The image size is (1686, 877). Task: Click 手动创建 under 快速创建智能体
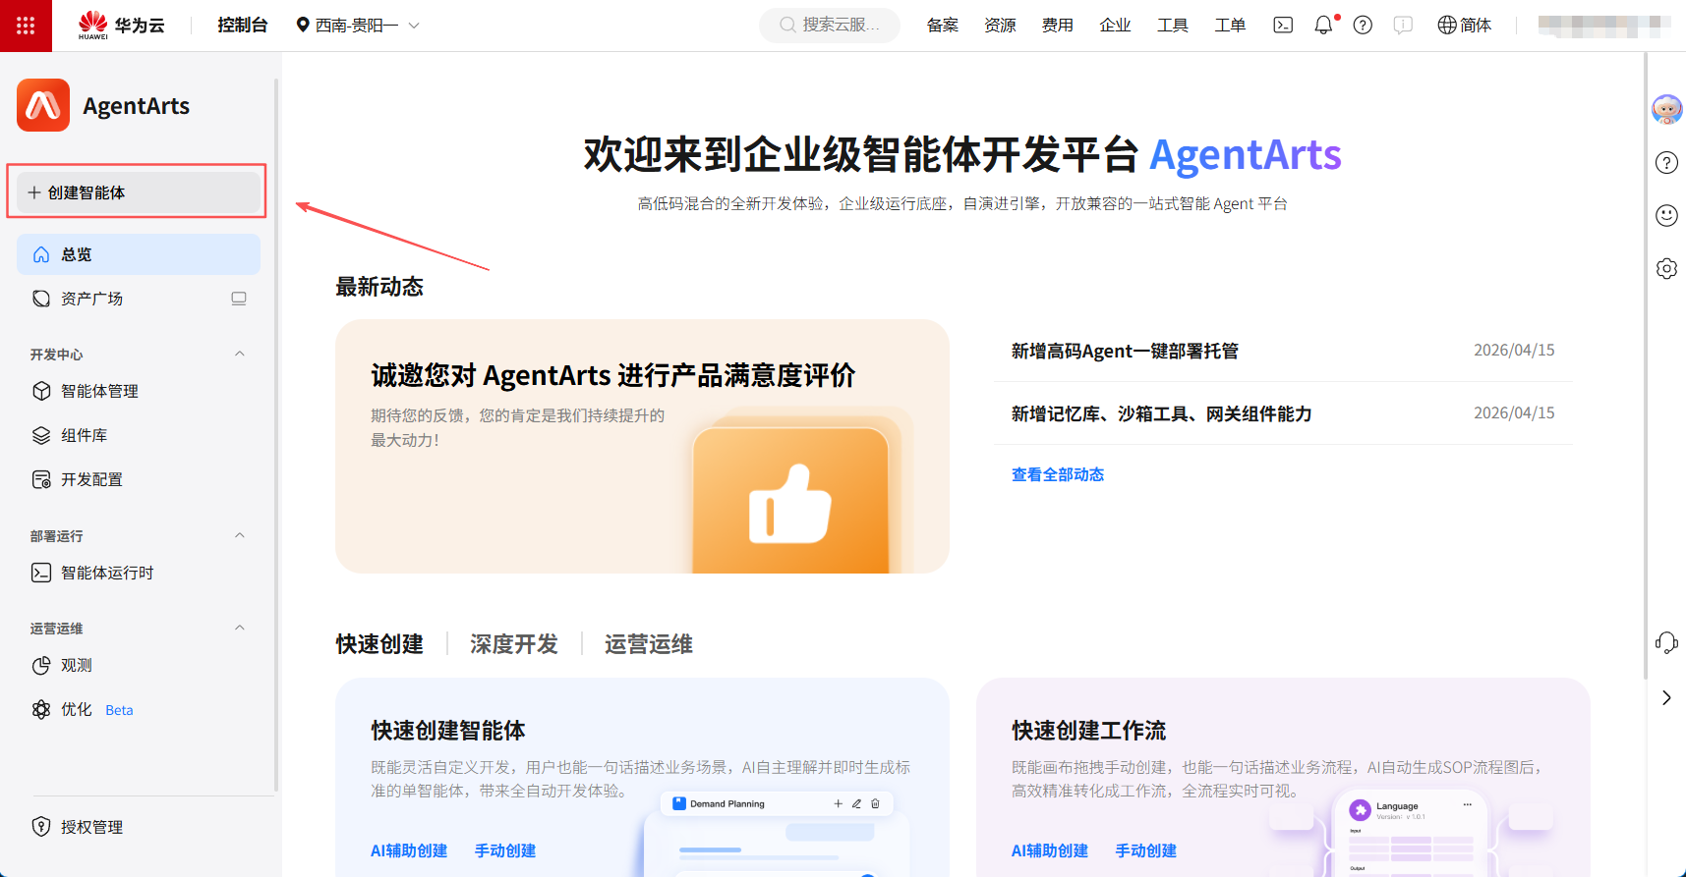pos(505,850)
